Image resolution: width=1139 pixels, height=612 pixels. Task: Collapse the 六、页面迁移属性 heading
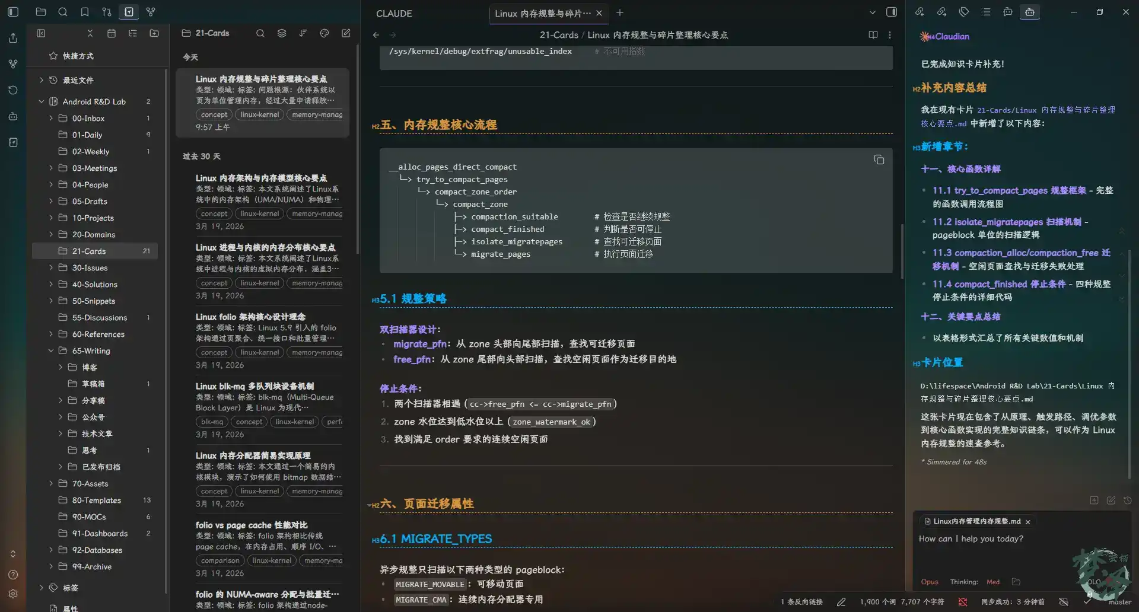click(370, 505)
